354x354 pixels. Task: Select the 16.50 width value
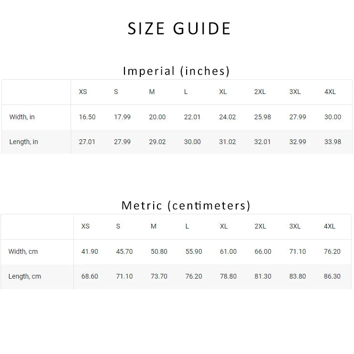pyautogui.click(x=87, y=117)
